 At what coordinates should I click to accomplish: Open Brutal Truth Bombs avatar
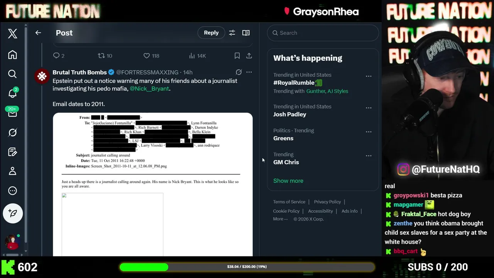(42, 76)
